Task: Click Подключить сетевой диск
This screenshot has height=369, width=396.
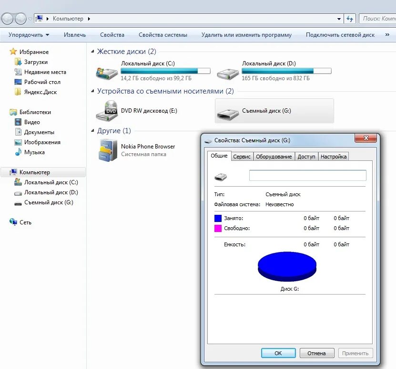Action: click(340, 35)
